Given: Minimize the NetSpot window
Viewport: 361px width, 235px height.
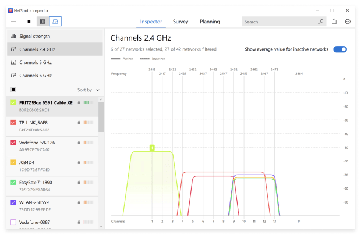Looking at the screenshot, I should (317, 10).
